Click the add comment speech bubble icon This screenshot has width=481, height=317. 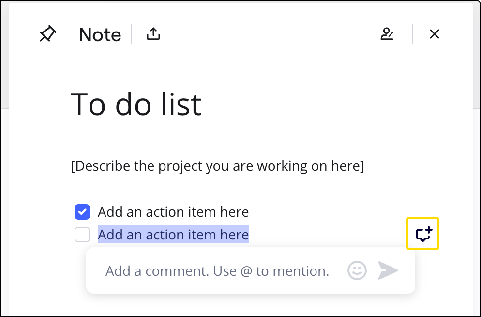click(423, 234)
